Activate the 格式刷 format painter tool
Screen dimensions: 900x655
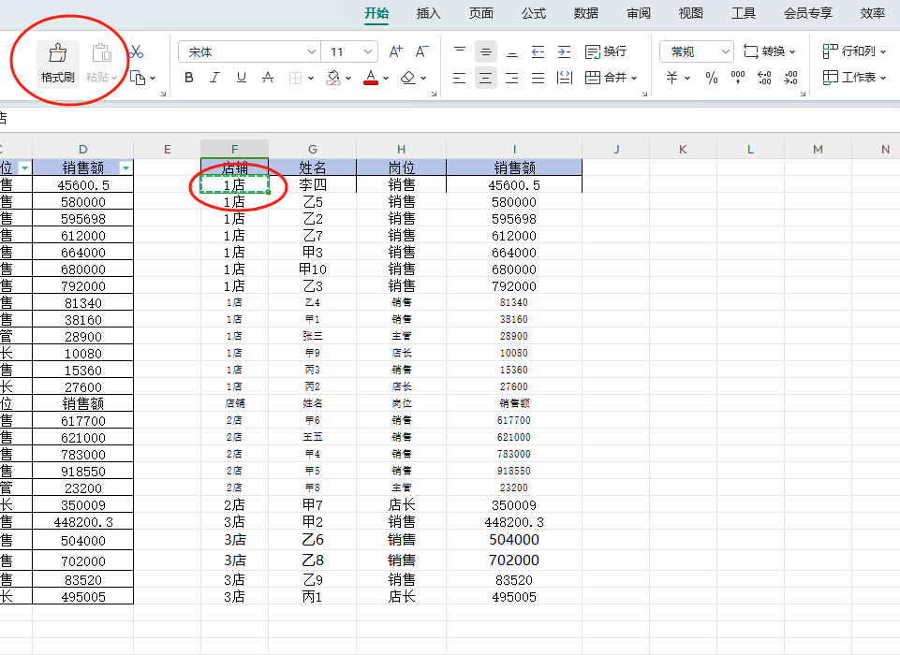click(x=57, y=63)
